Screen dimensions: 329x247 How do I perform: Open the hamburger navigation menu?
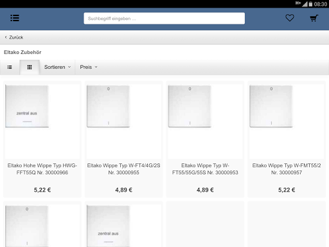(15, 18)
